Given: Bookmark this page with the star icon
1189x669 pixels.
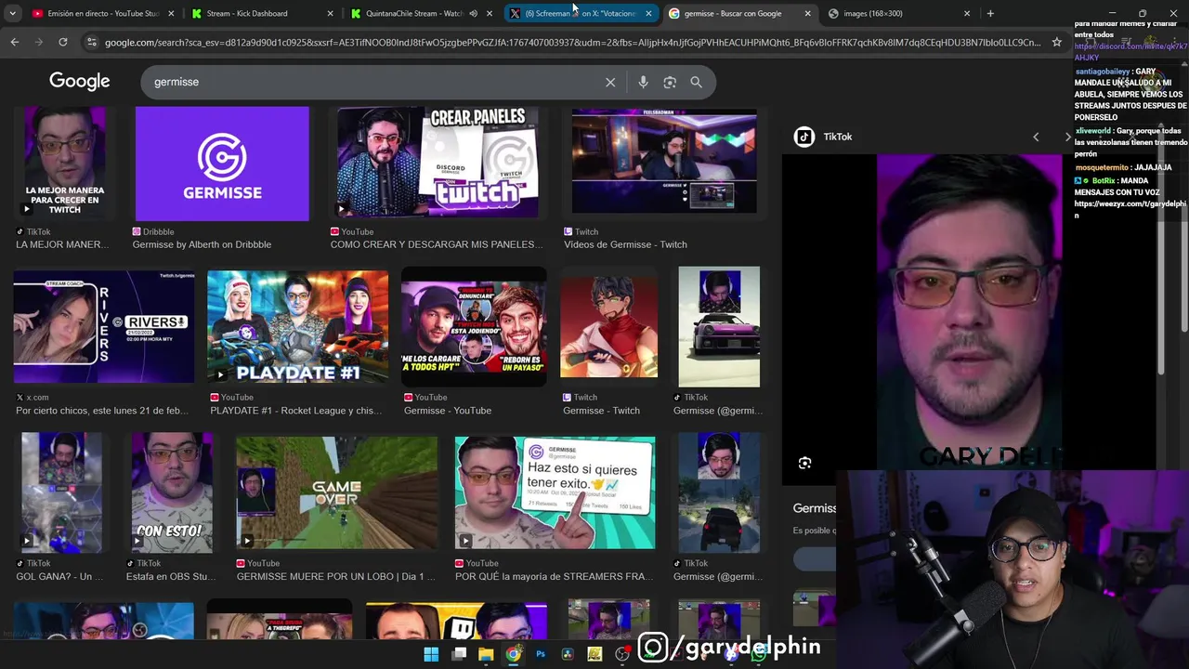Looking at the screenshot, I should [x=1056, y=42].
